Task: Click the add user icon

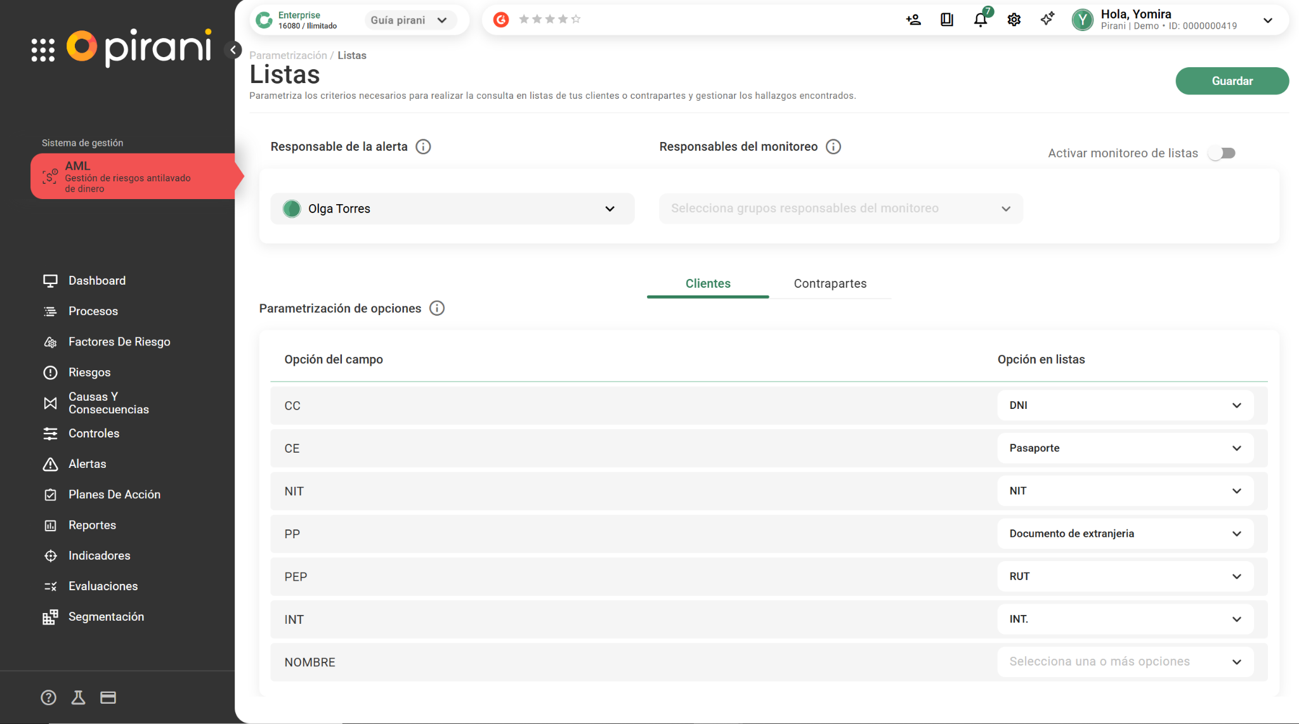Action: (913, 20)
